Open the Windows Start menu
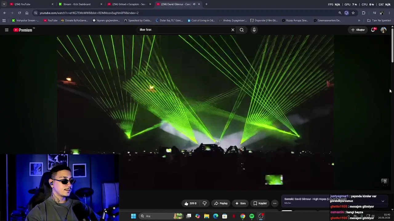The image size is (394, 221). [x=133, y=216]
